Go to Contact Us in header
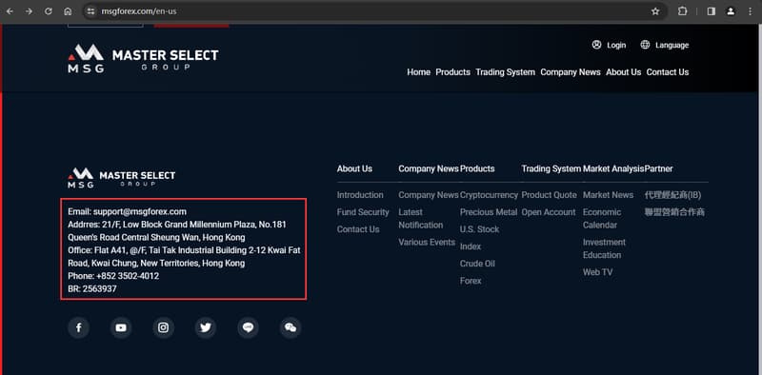762x375 pixels. click(668, 72)
